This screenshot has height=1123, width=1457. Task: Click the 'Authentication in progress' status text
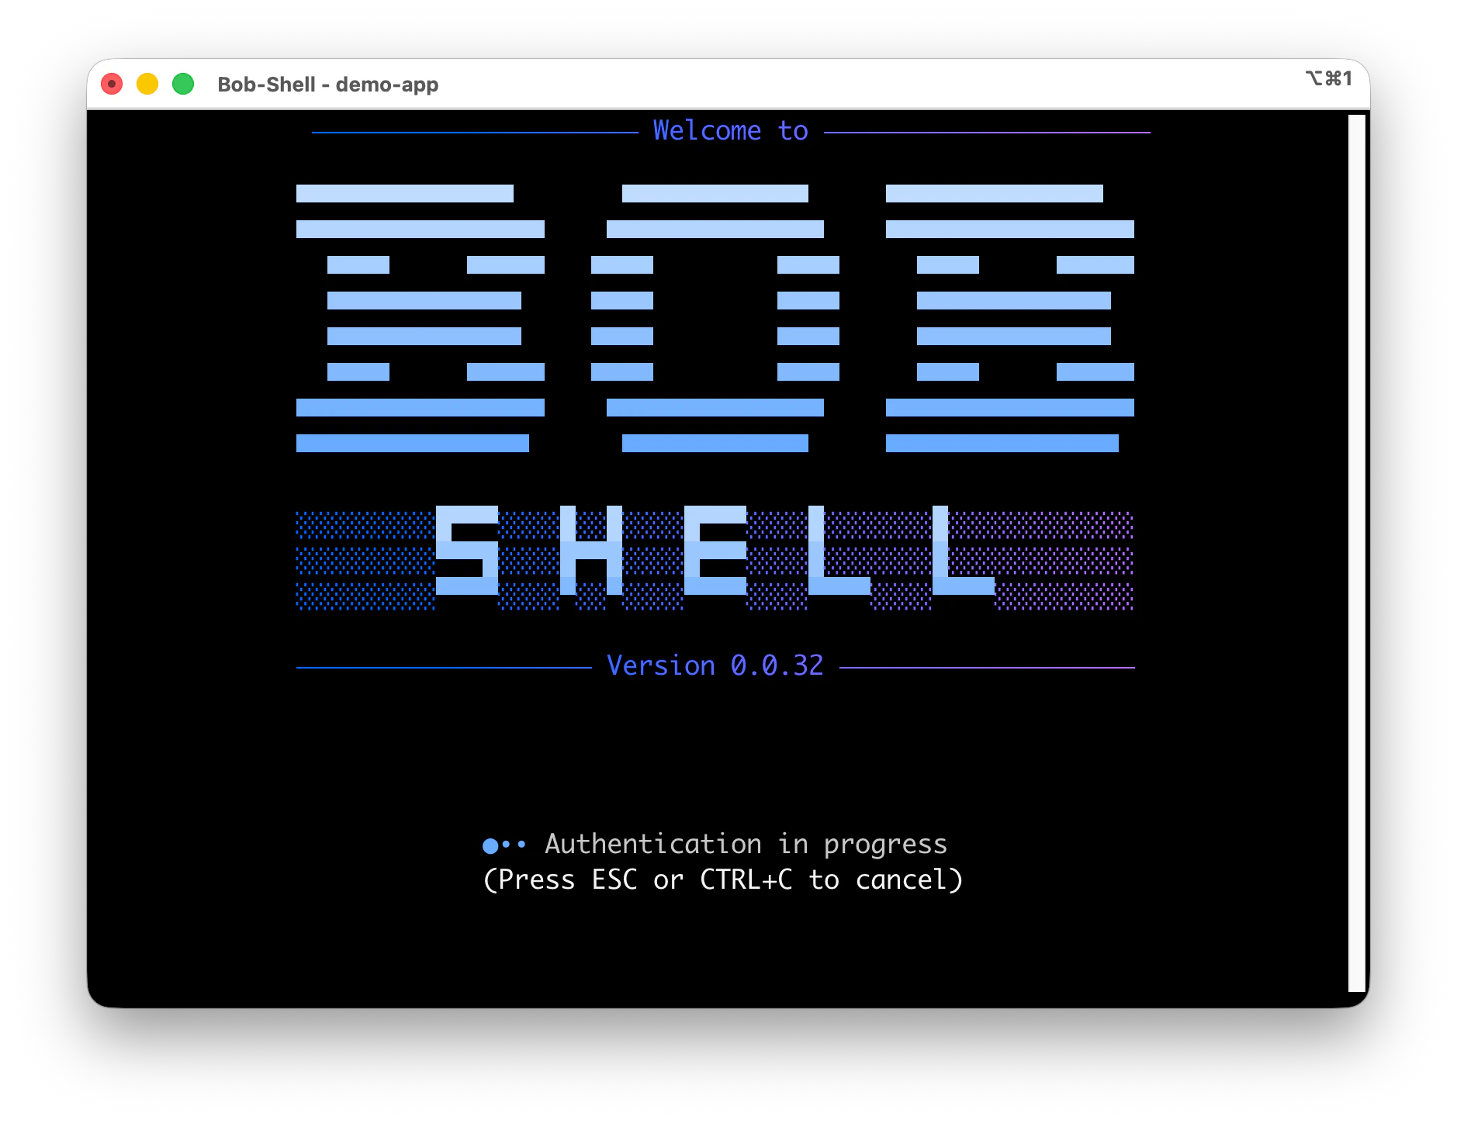(746, 844)
